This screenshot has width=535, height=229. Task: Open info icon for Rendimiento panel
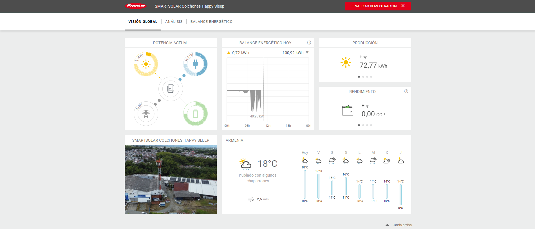406,91
